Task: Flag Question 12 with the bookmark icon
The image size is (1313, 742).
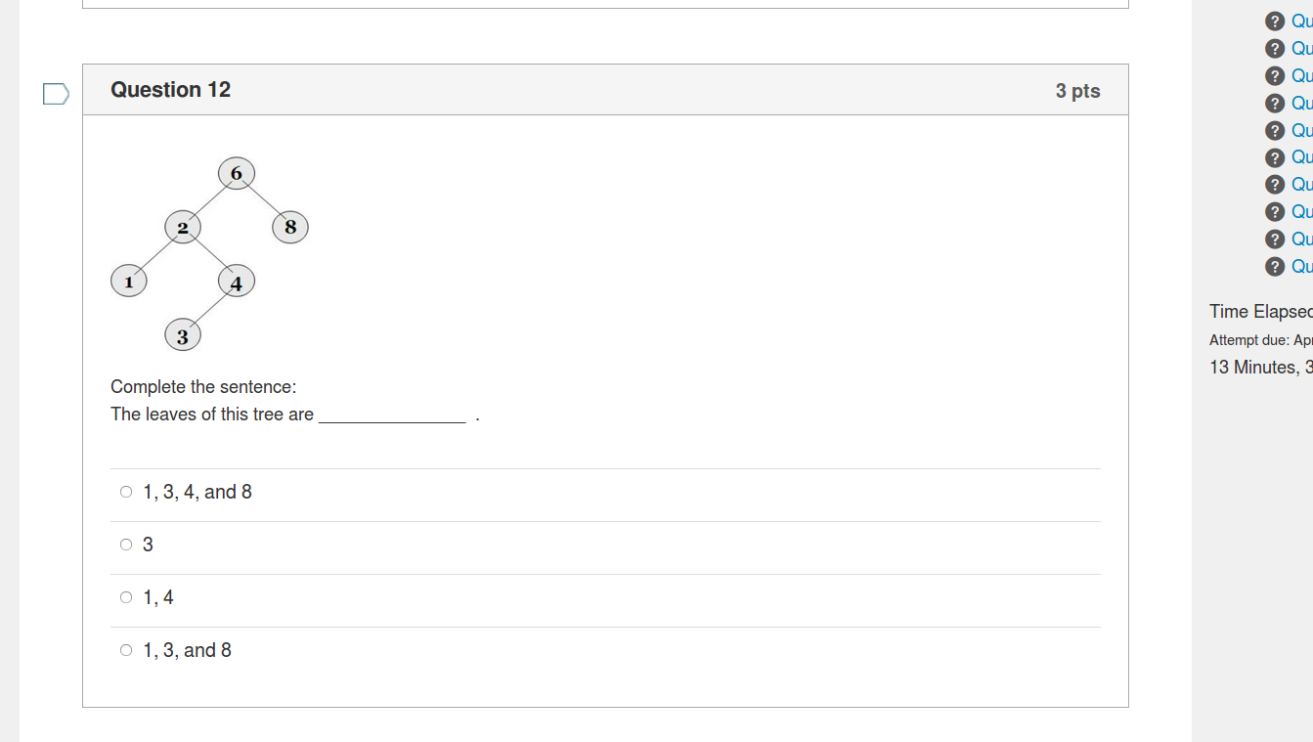Action: tap(56, 94)
